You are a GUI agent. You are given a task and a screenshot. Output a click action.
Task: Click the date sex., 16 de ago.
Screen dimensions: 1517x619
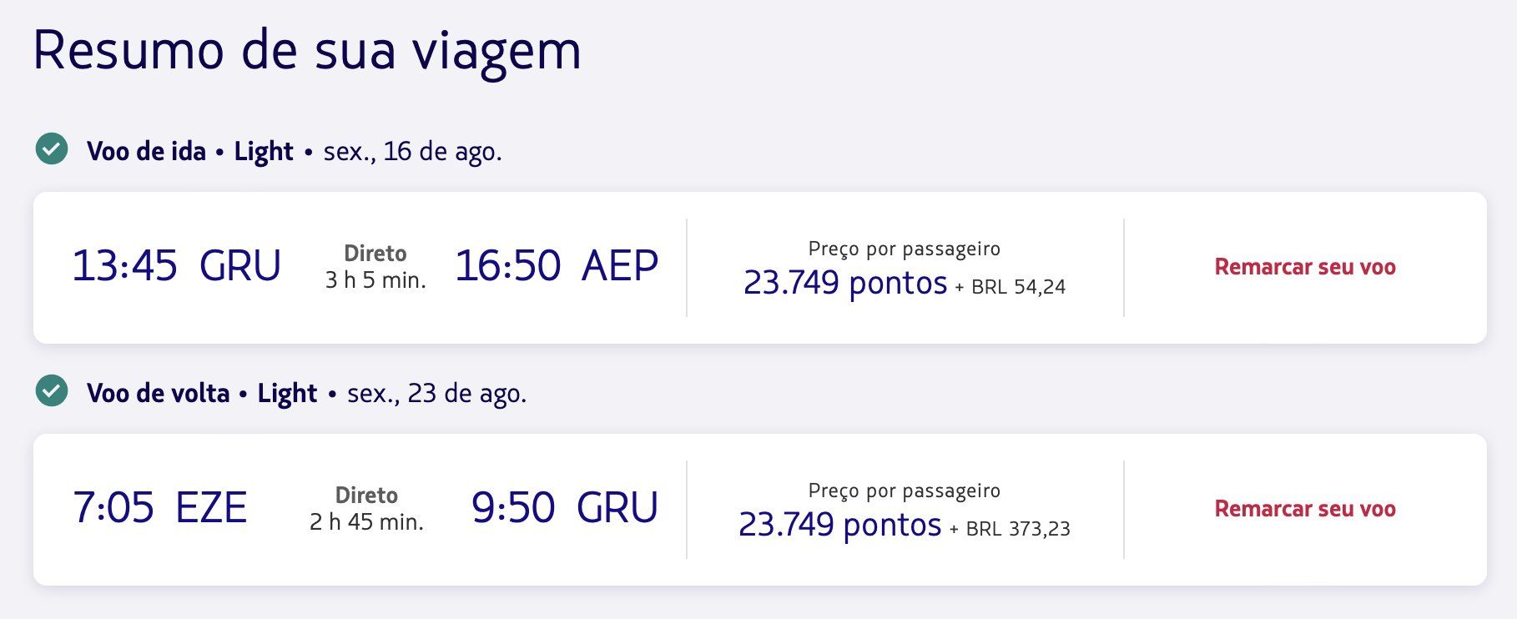413,152
